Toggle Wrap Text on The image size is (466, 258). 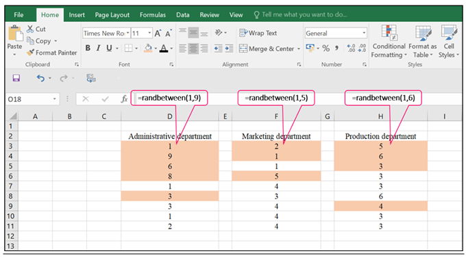pyautogui.click(x=258, y=33)
